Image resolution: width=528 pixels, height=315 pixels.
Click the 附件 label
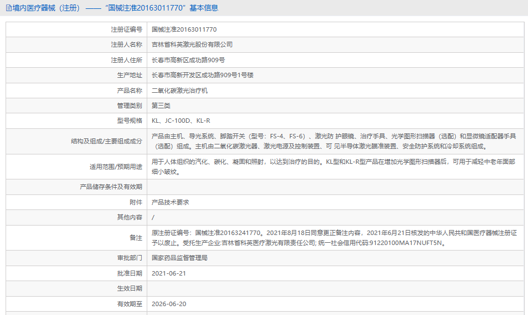tap(136, 202)
